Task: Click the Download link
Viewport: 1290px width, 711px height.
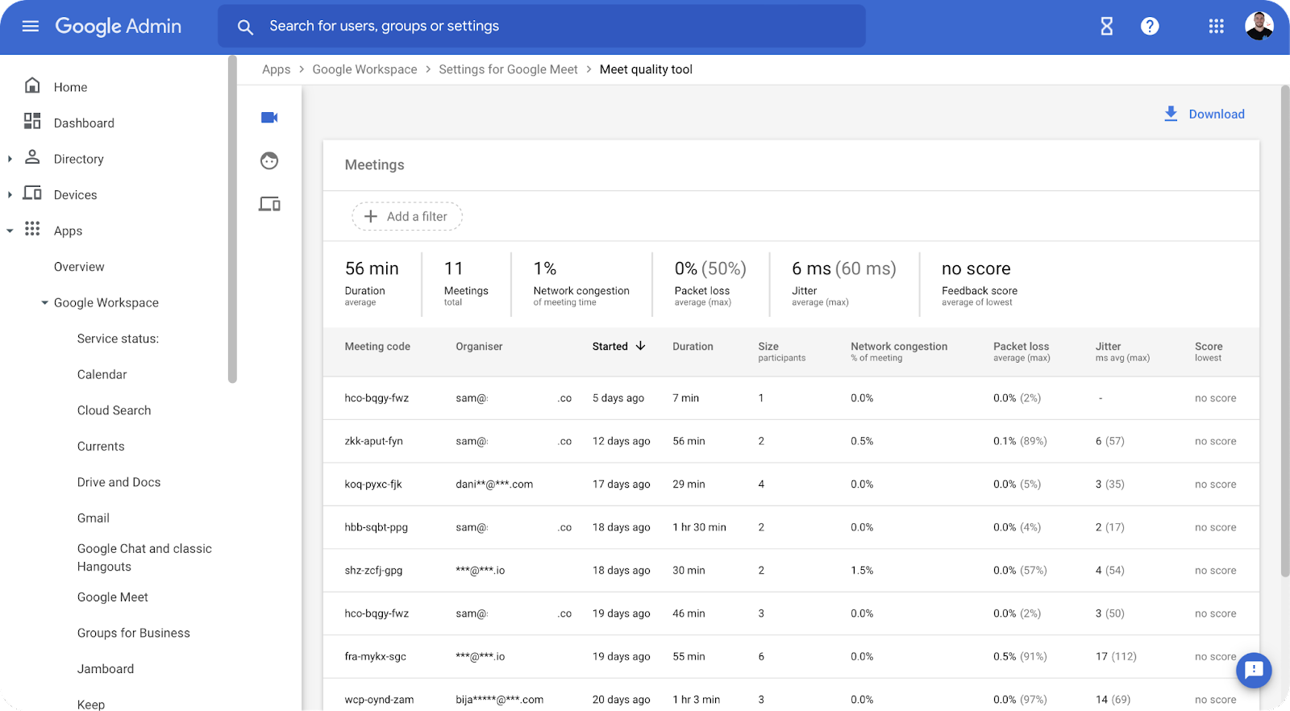Action: 1217,114
